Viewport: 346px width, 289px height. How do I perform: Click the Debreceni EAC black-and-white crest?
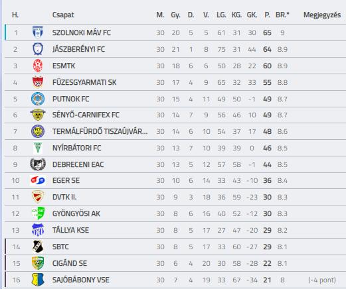[x=38, y=164]
